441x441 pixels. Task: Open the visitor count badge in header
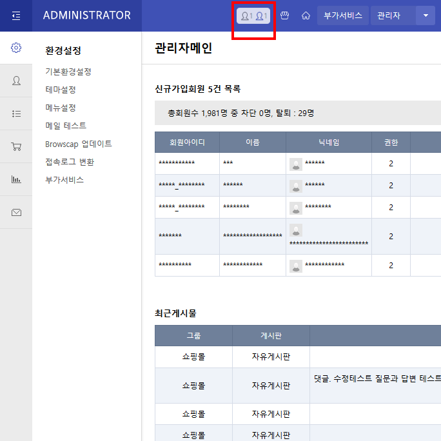(x=253, y=15)
